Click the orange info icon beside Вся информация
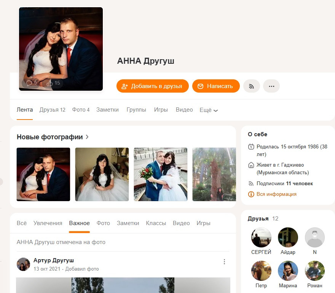 point(251,194)
